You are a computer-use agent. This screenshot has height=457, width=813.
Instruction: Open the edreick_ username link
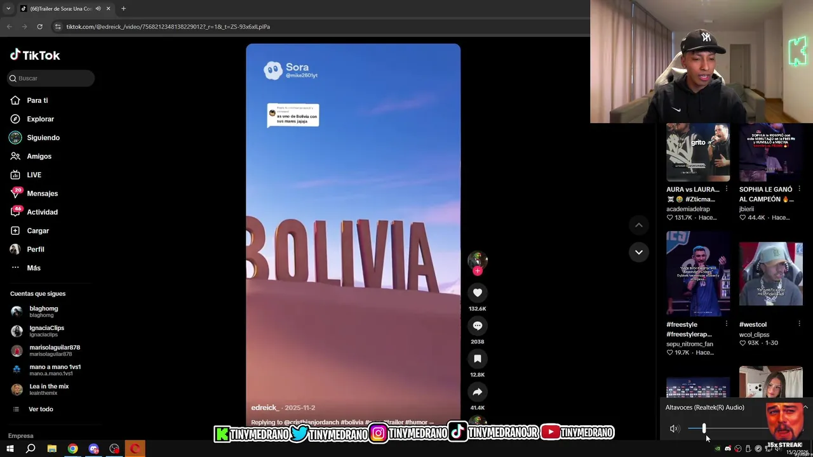265,407
